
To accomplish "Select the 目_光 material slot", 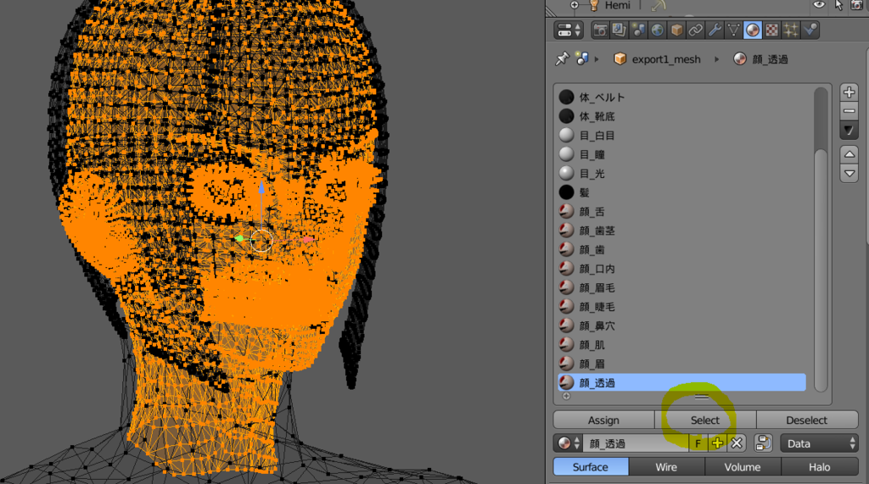I will tap(682, 173).
